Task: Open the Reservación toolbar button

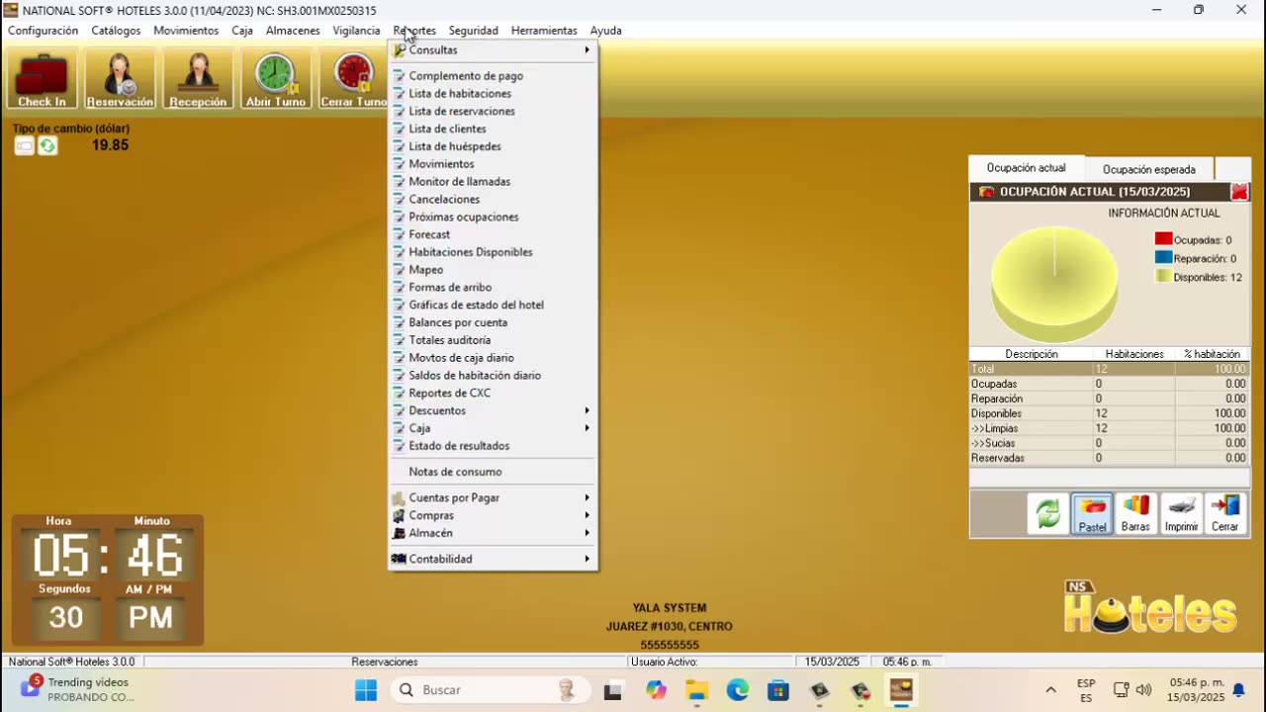Action: coord(120,79)
